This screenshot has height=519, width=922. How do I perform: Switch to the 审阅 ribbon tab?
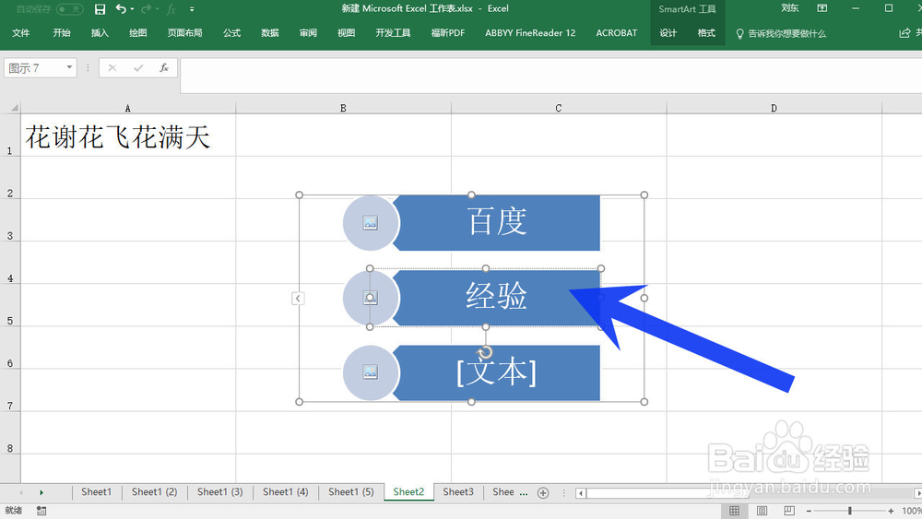tap(308, 33)
